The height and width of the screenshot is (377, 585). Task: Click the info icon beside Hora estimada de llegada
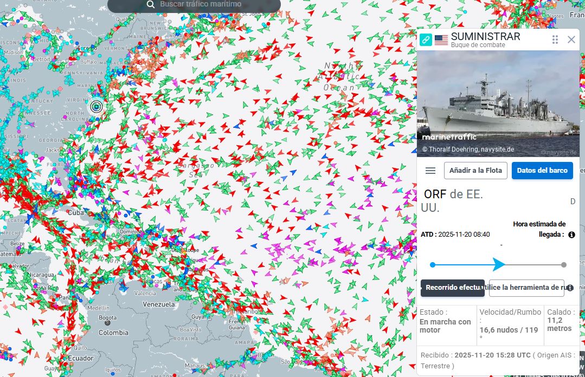coord(571,235)
